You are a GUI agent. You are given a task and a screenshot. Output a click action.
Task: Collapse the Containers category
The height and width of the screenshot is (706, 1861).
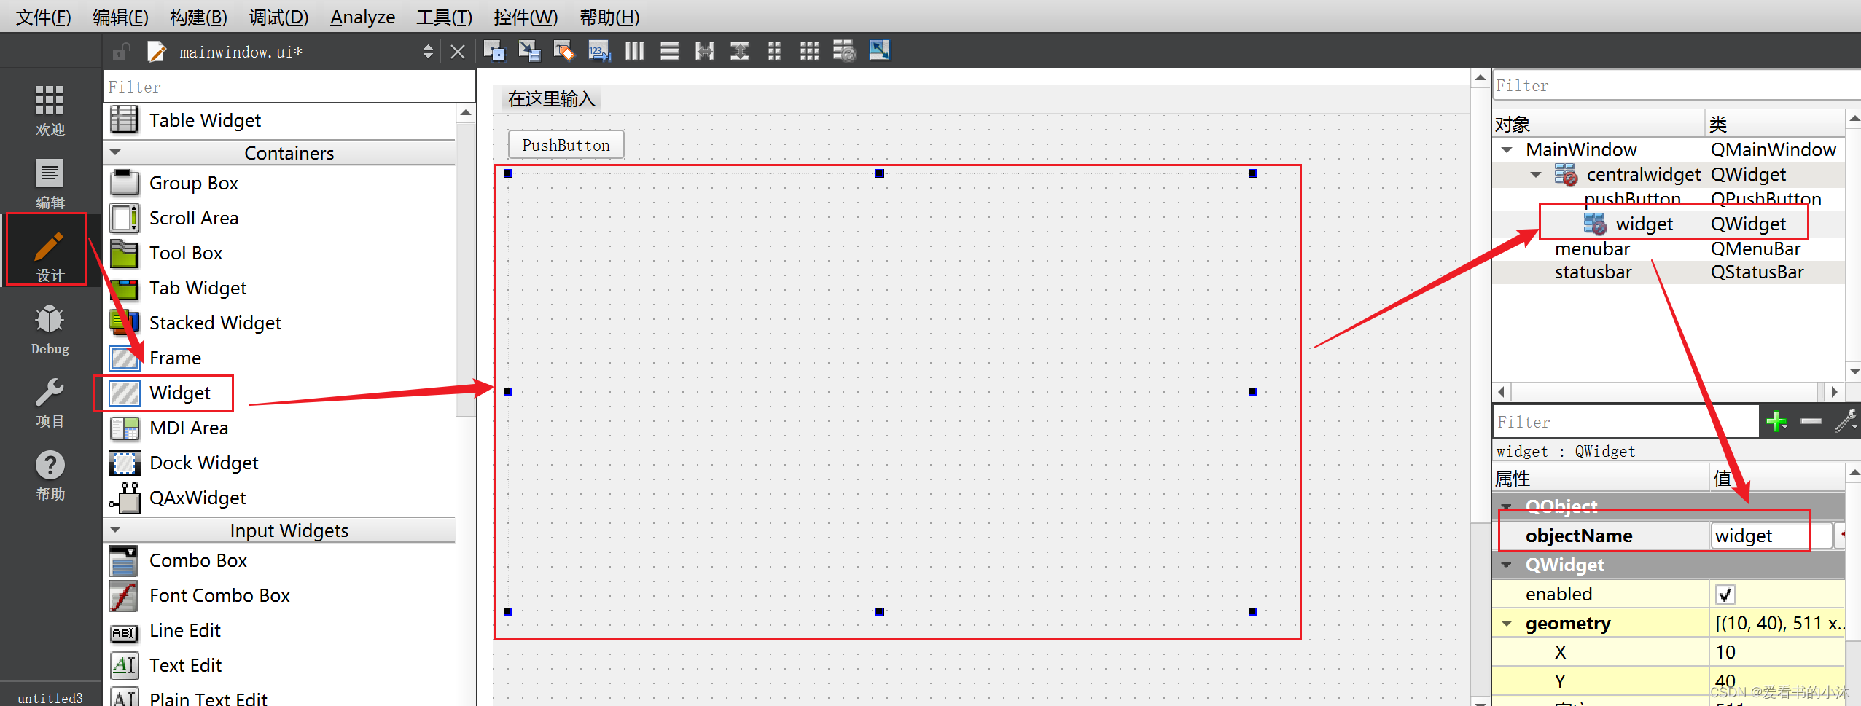[x=115, y=153]
